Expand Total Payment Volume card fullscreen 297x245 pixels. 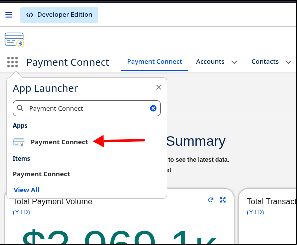pyautogui.click(x=223, y=200)
